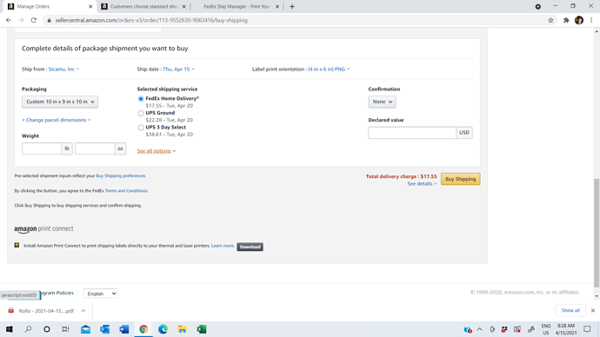Screen dimensions: 600x337
Task: Show all downloads
Action: pyautogui.click(x=570, y=310)
